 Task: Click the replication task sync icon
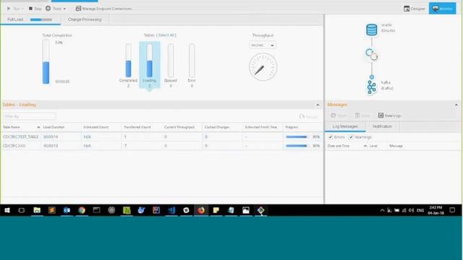[x=371, y=55]
